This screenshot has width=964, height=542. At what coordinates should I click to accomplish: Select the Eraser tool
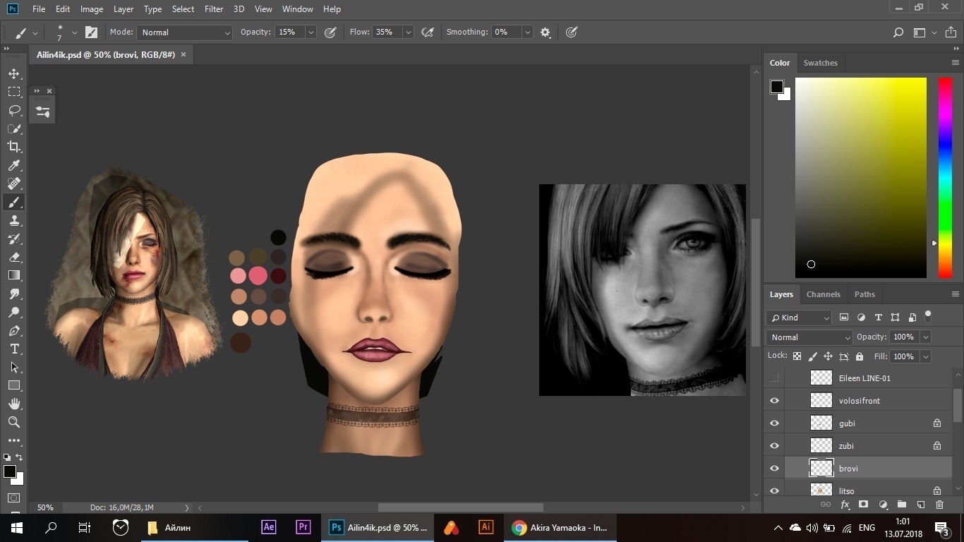[x=14, y=257]
